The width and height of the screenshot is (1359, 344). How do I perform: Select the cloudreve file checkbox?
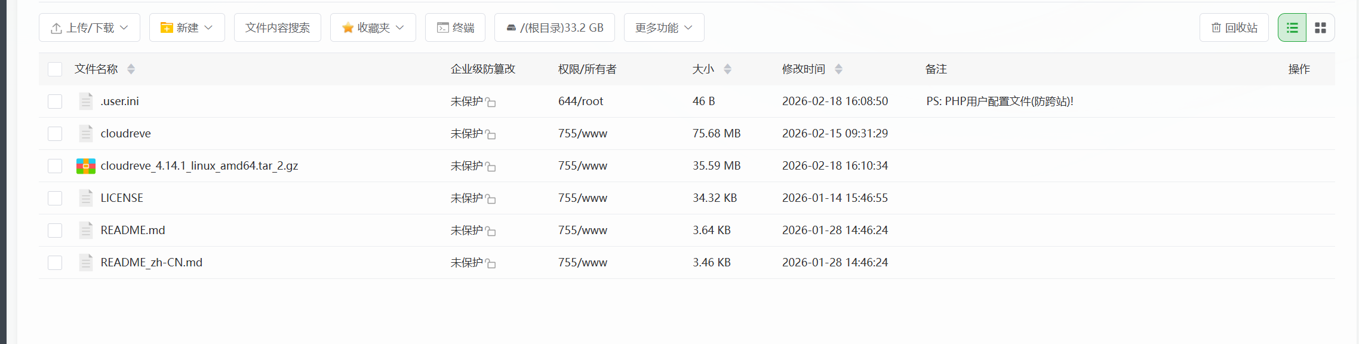55,134
